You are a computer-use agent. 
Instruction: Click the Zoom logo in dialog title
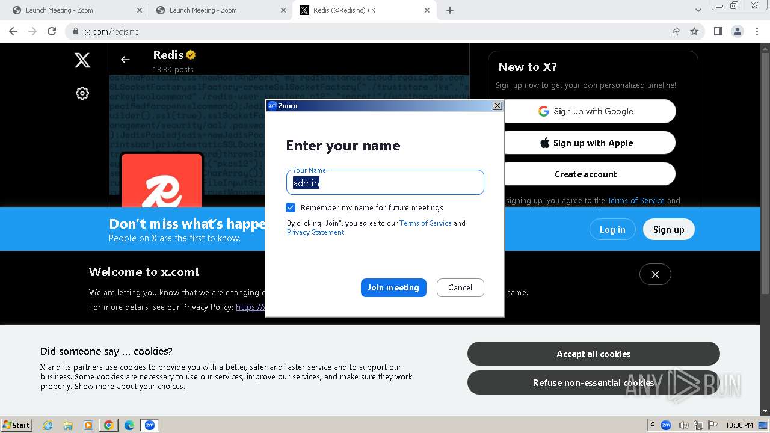point(272,106)
